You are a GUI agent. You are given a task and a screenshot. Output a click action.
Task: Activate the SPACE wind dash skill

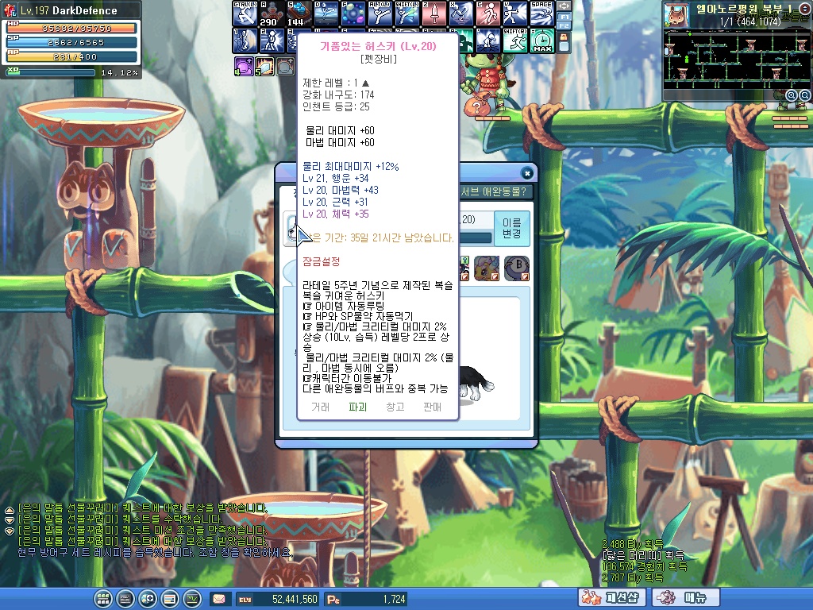point(541,14)
